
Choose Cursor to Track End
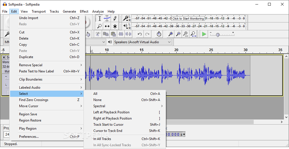pos(125,130)
